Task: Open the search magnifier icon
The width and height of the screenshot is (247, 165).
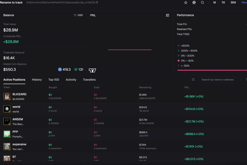Action: (x=202, y=3)
